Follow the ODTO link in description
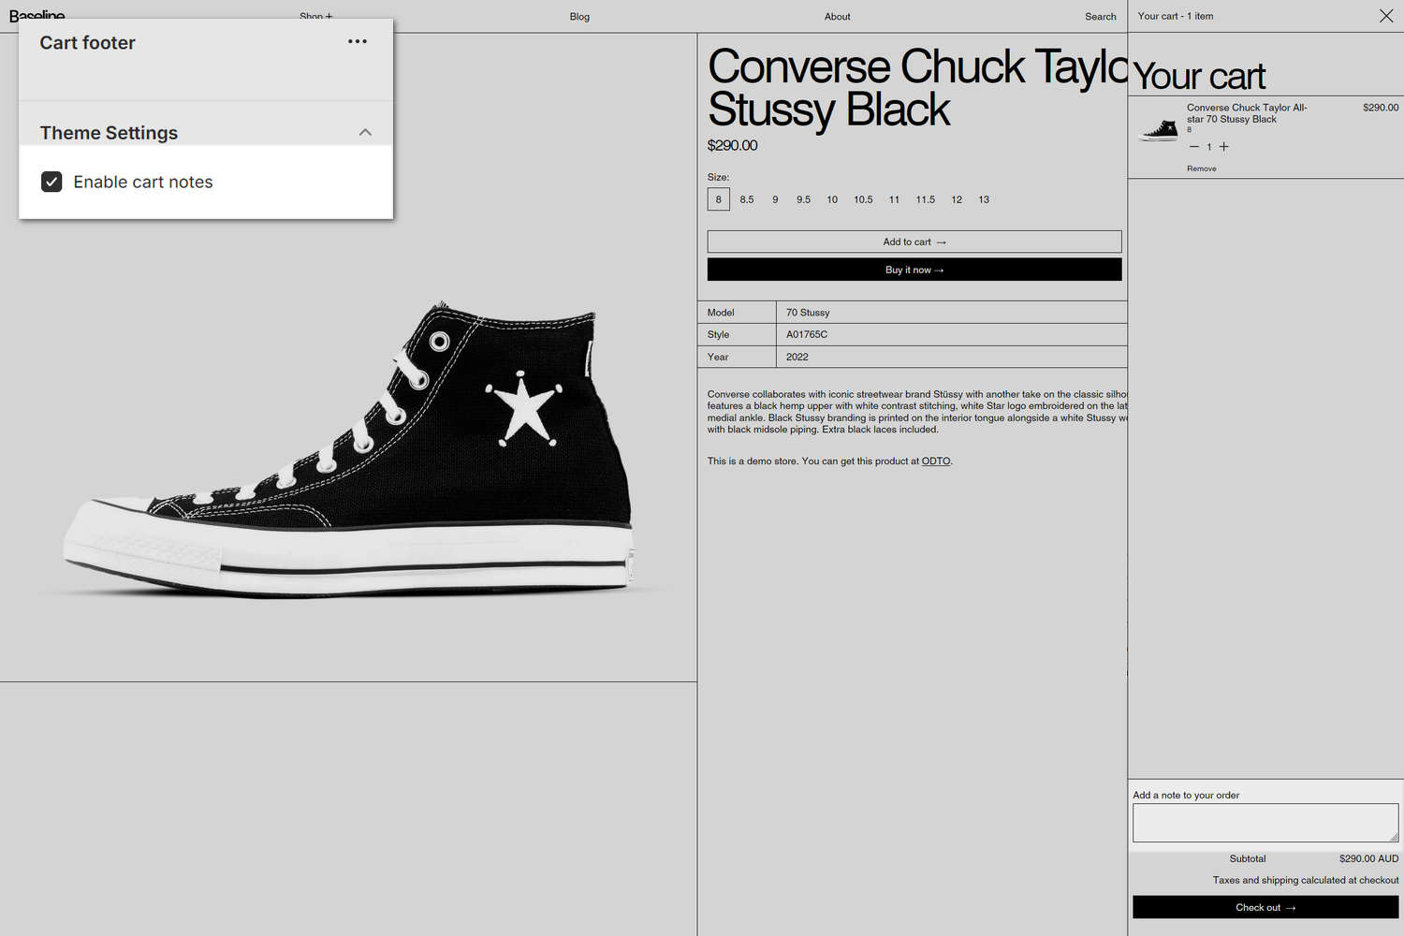Viewport: 1404px width, 936px height. coord(935,461)
